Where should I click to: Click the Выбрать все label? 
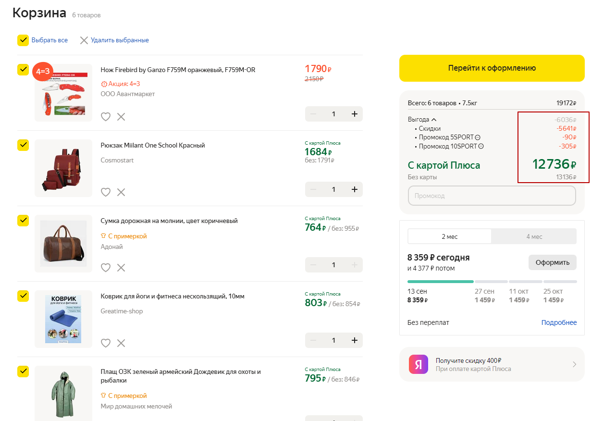[x=49, y=40]
